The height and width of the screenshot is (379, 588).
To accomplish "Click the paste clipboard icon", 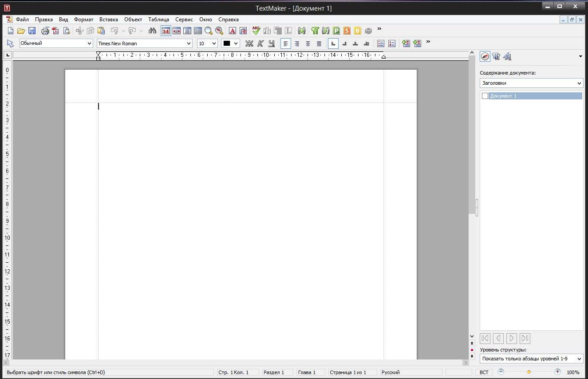I will 101,31.
